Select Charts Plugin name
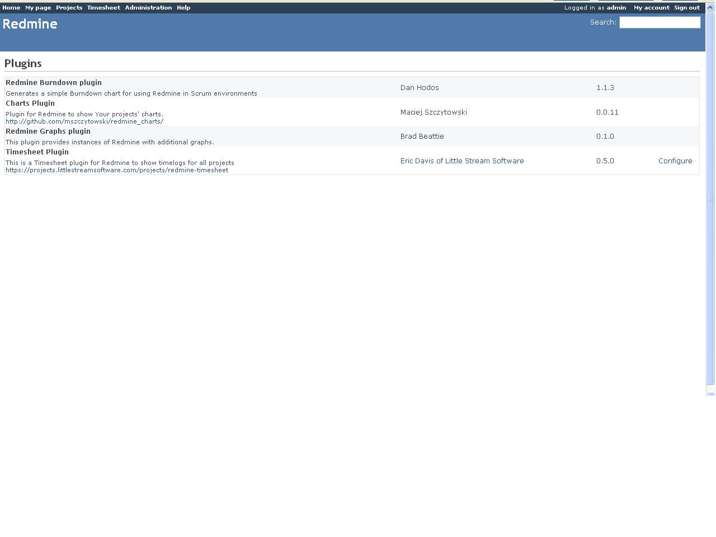The height and width of the screenshot is (537, 716). pyautogui.click(x=30, y=103)
